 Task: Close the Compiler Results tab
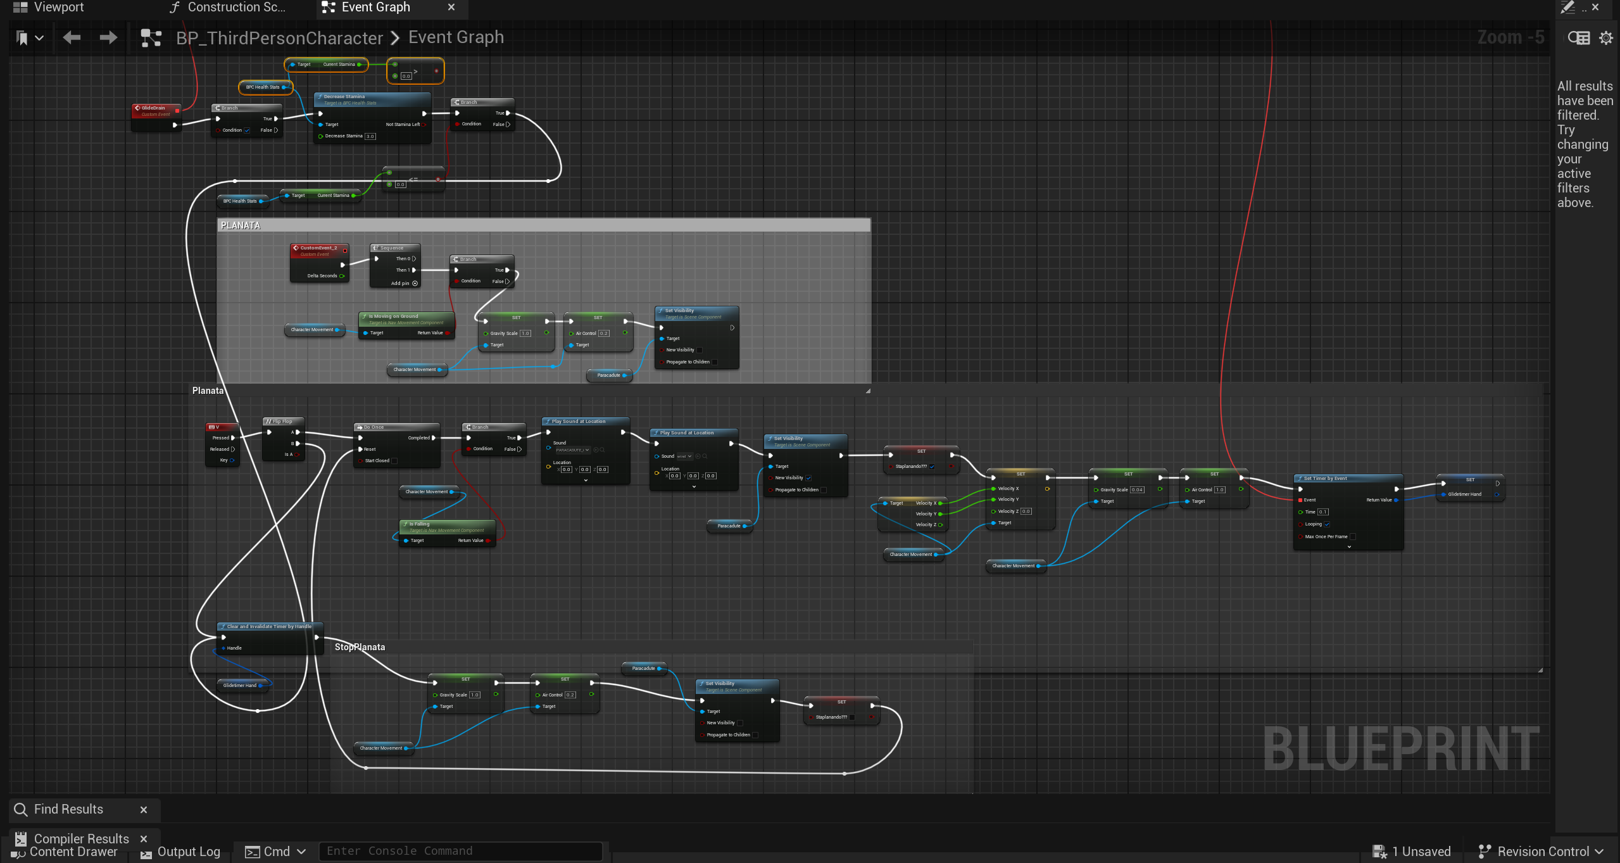[x=144, y=838]
